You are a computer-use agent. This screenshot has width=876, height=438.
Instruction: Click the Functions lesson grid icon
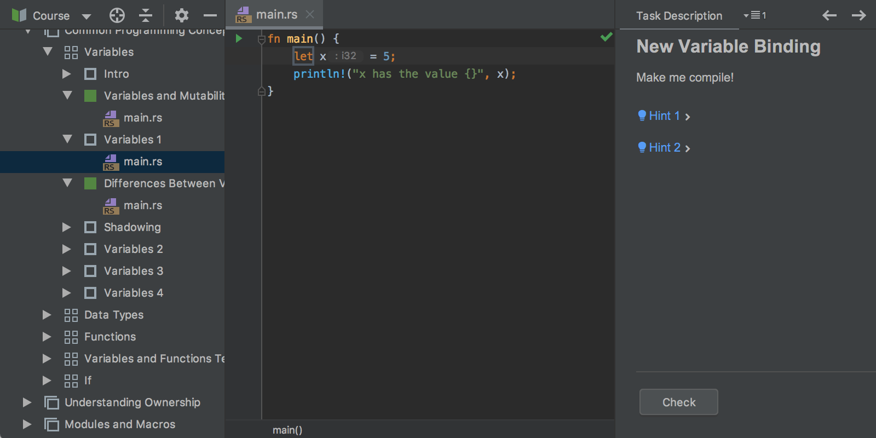click(x=71, y=337)
